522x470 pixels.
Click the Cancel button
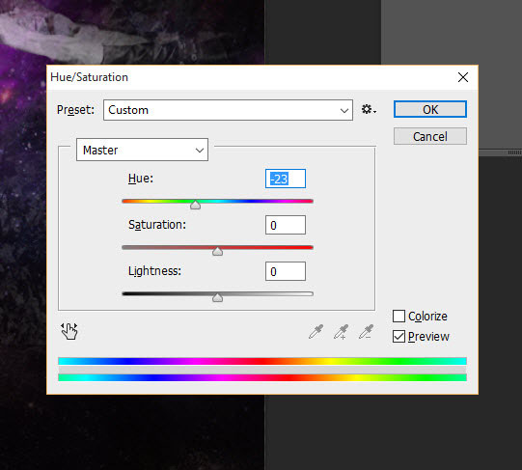pyautogui.click(x=430, y=136)
